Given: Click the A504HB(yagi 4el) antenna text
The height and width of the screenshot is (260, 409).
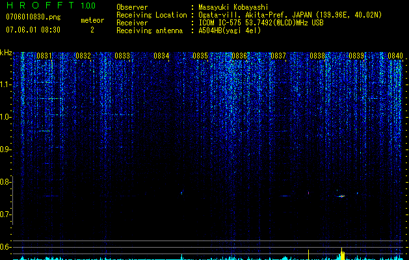Looking at the screenshot, I should 230,31.
